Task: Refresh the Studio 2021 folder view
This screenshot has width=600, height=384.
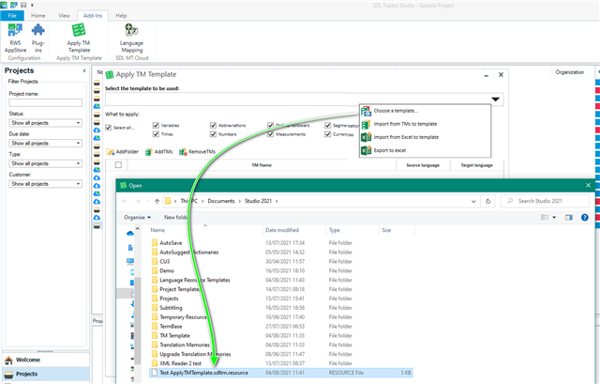Action: 487,201
